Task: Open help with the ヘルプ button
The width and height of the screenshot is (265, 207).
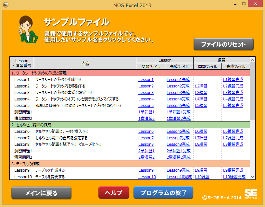Action: coord(114,192)
